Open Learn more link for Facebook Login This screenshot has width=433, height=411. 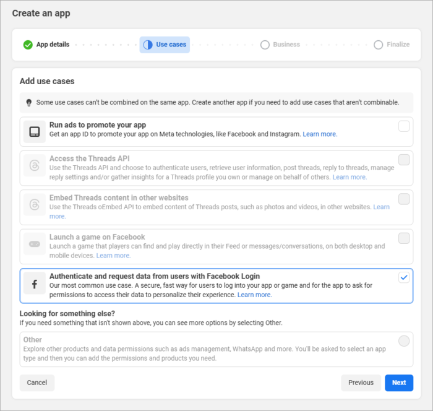click(x=255, y=295)
